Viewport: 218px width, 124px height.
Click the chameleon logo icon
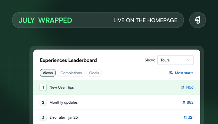click(x=197, y=20)
